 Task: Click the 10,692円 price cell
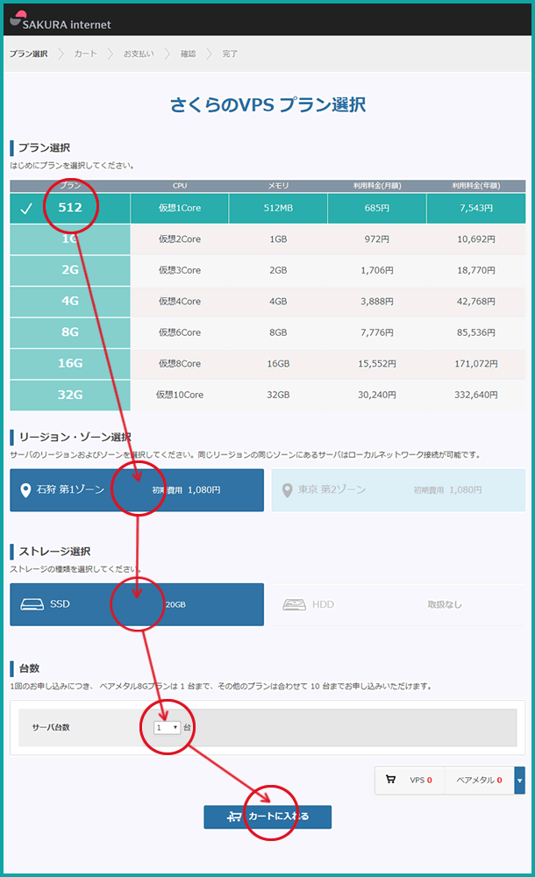pos(476,239)
